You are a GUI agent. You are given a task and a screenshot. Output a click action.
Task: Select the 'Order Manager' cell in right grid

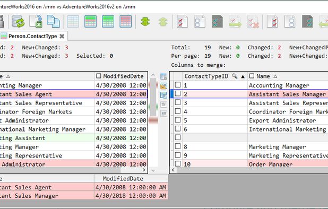288,163
